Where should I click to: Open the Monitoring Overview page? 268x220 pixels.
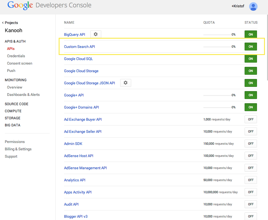click(x=14, y=87)
